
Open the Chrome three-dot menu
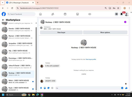coord(129,8)
